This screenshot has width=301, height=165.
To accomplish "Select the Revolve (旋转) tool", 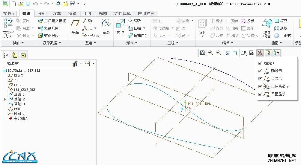I will click(134, 21).
